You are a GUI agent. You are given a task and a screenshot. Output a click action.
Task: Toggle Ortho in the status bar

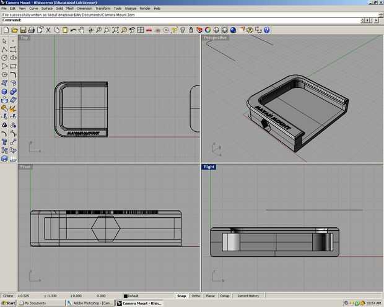pos(196,296)
